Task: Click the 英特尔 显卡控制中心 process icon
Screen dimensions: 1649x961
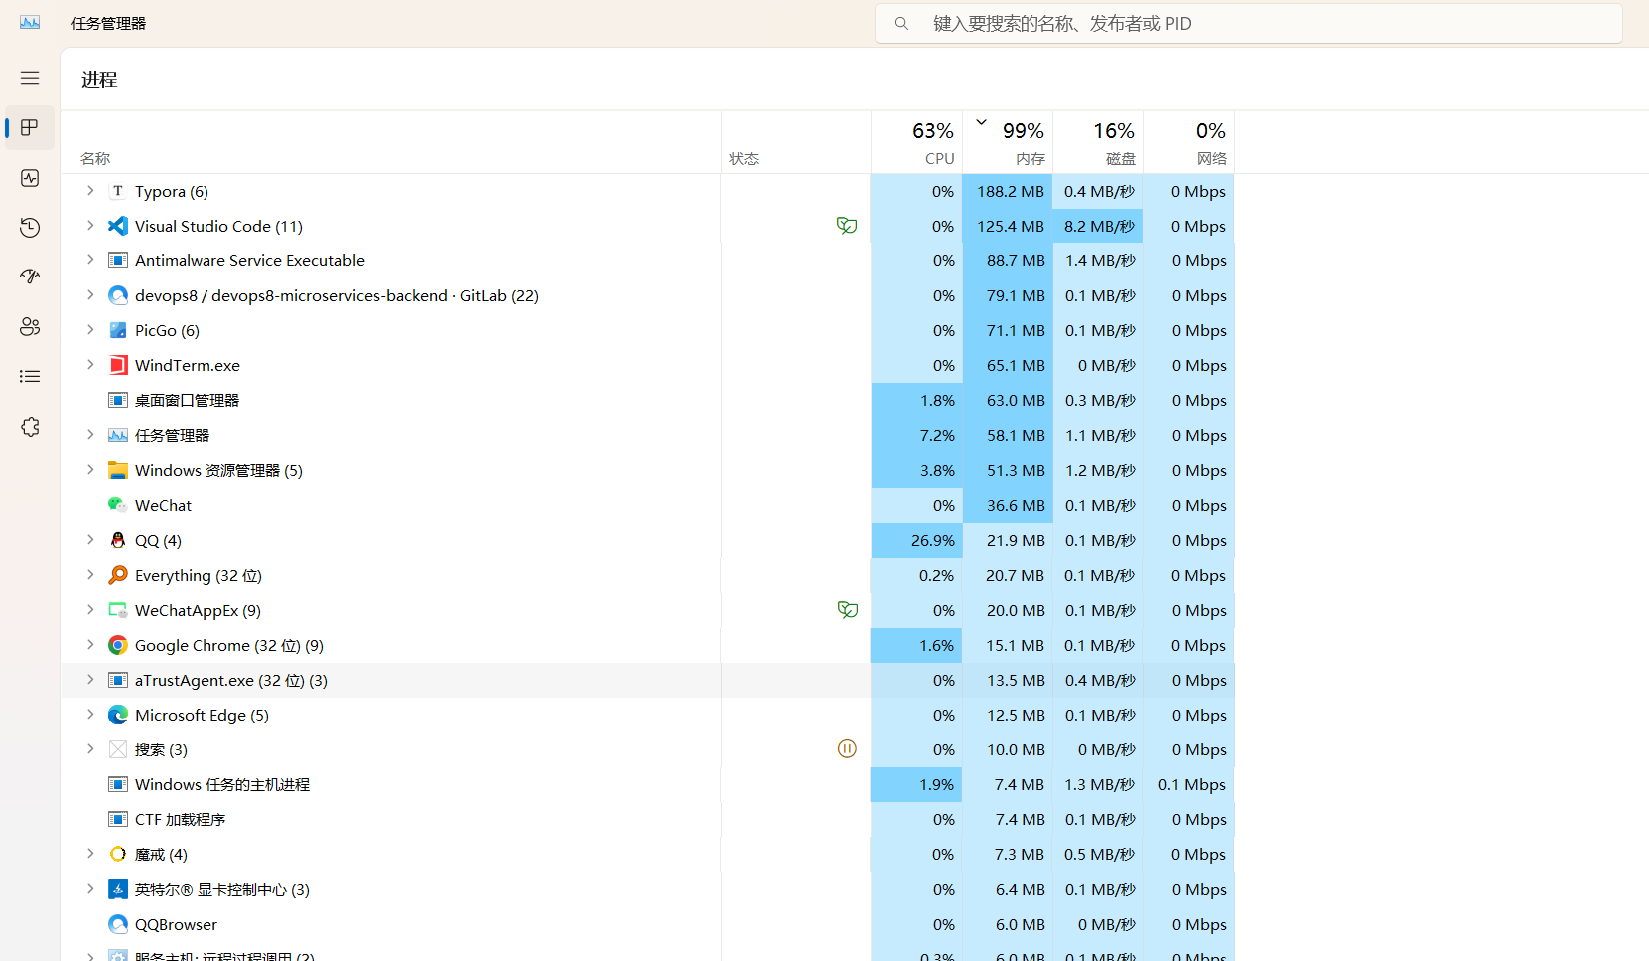Action: pos(118,889)
